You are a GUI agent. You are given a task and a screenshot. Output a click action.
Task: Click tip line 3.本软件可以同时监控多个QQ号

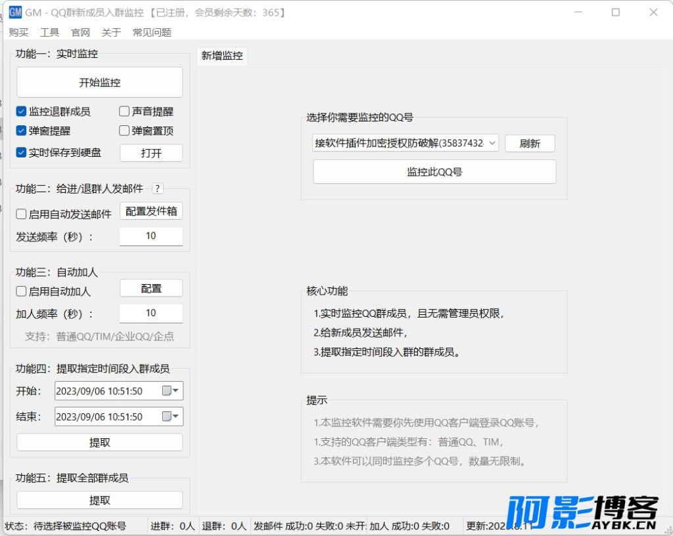[x=420, y=461]
